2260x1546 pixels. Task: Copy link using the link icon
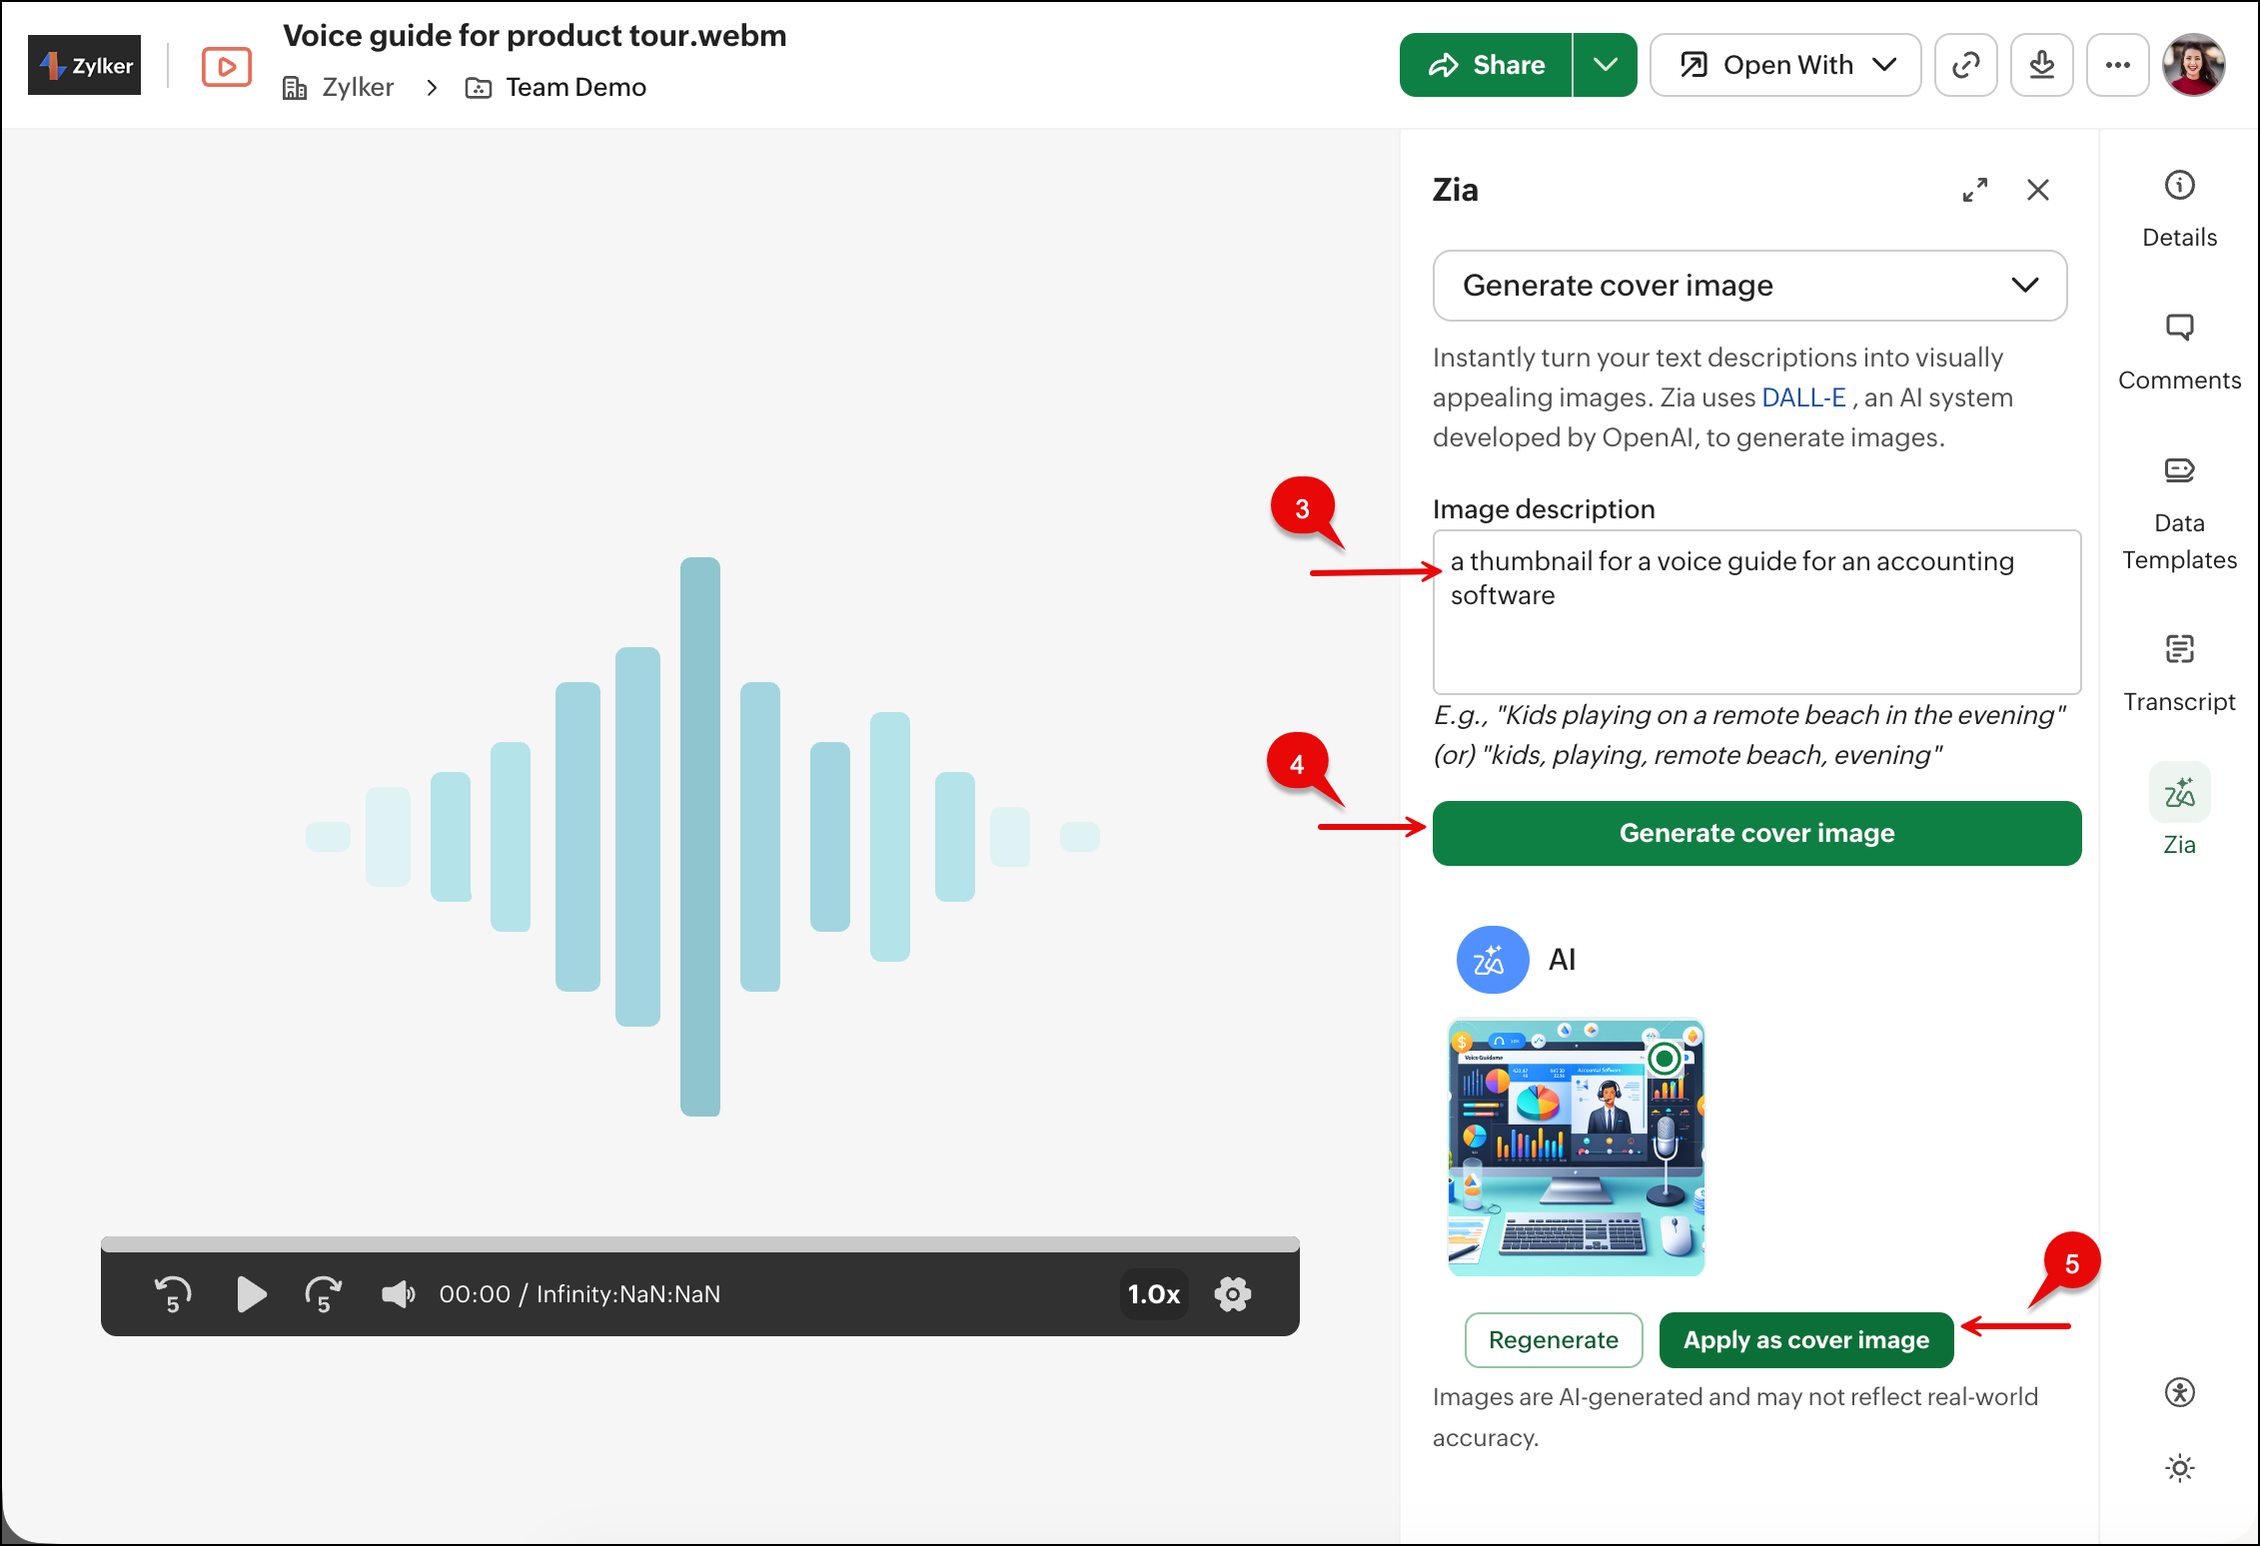(1965, 65)
